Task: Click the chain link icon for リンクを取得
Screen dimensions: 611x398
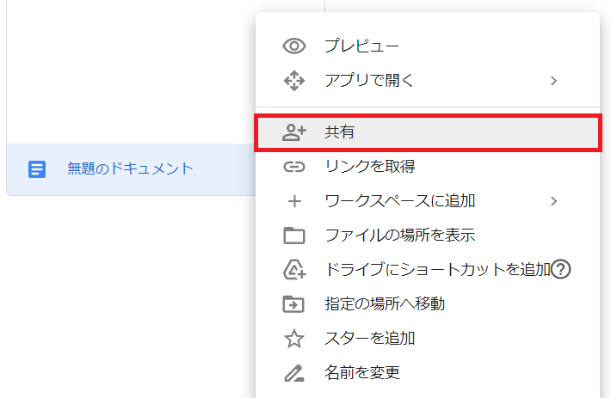Action: tap(294, 167)
